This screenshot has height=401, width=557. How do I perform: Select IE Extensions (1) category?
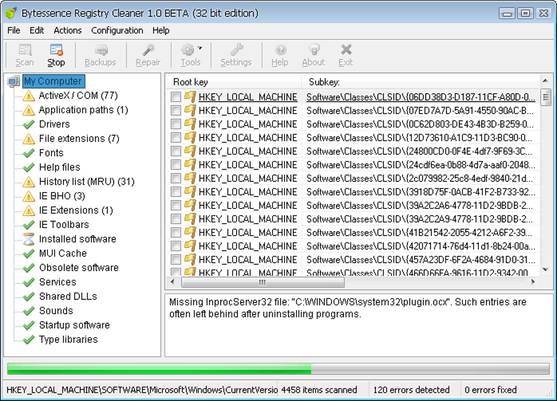(x=76, y=211)
